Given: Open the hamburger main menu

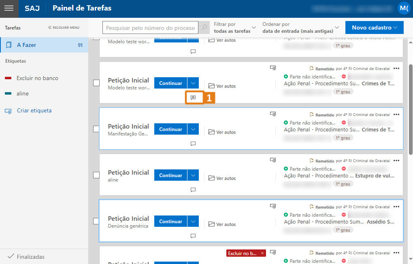Looking at the screenshot, I should pyautogui.click(x=9, y=8).
